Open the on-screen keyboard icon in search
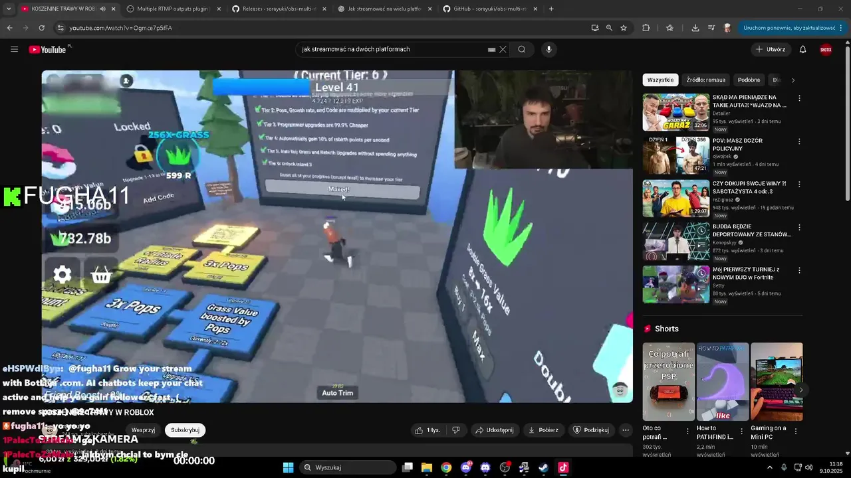 click(491, 49)
